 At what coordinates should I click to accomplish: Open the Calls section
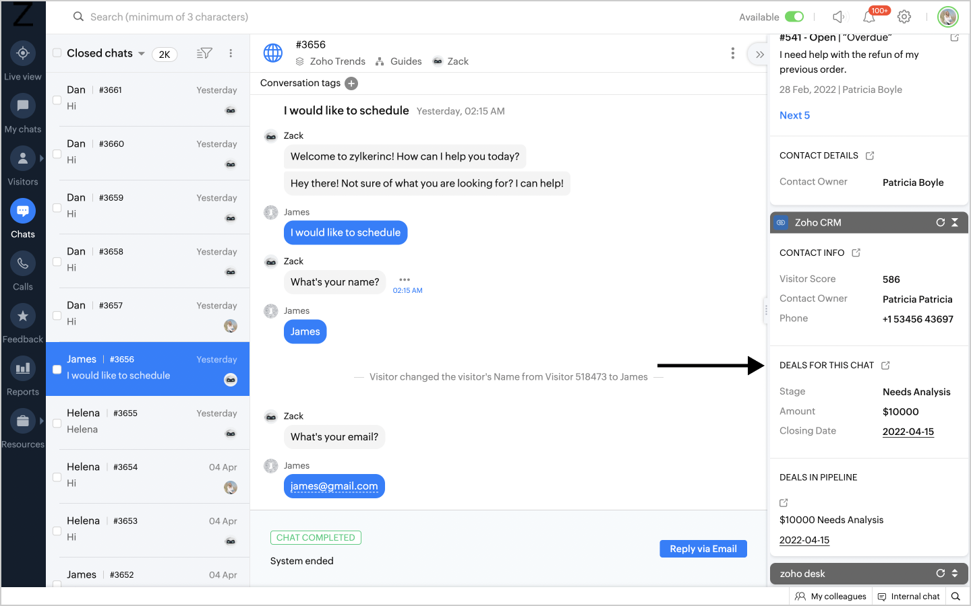[23, 263]
